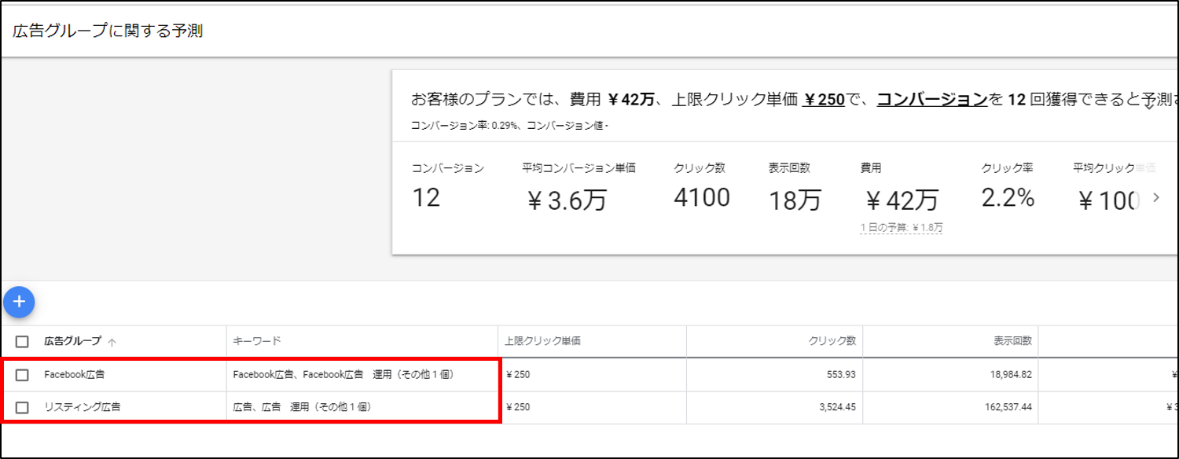Open the underlined コンバージョン link
This screenshot has height=459, width=1179.
932,99
